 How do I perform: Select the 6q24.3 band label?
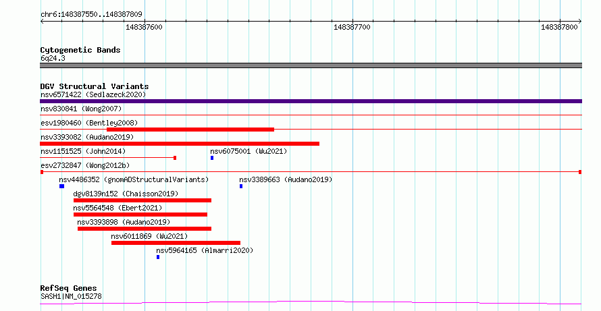53,58
